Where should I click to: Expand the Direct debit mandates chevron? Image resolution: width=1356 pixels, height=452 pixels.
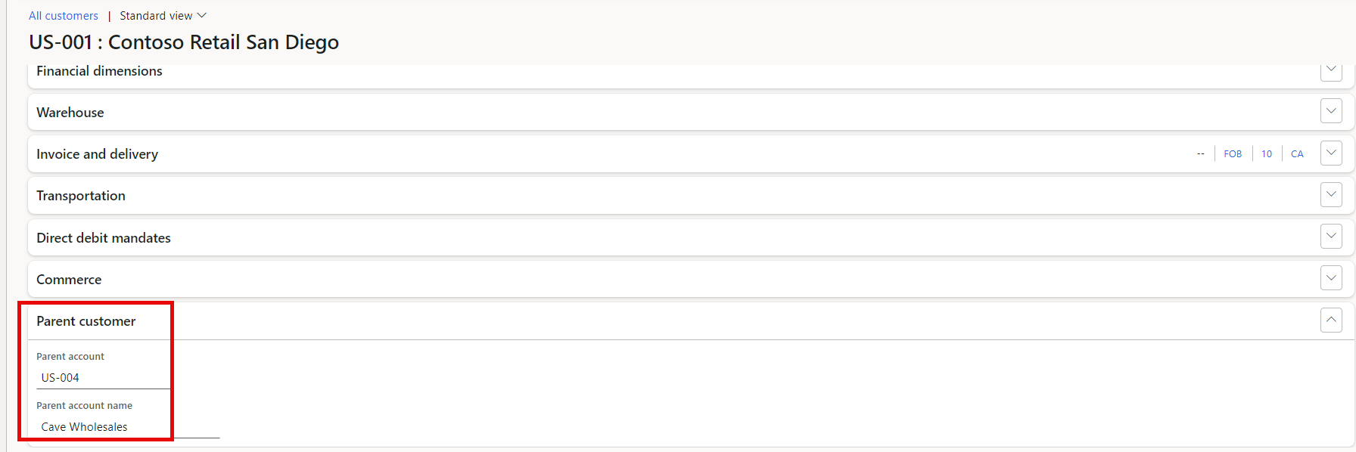[1331, 237]
